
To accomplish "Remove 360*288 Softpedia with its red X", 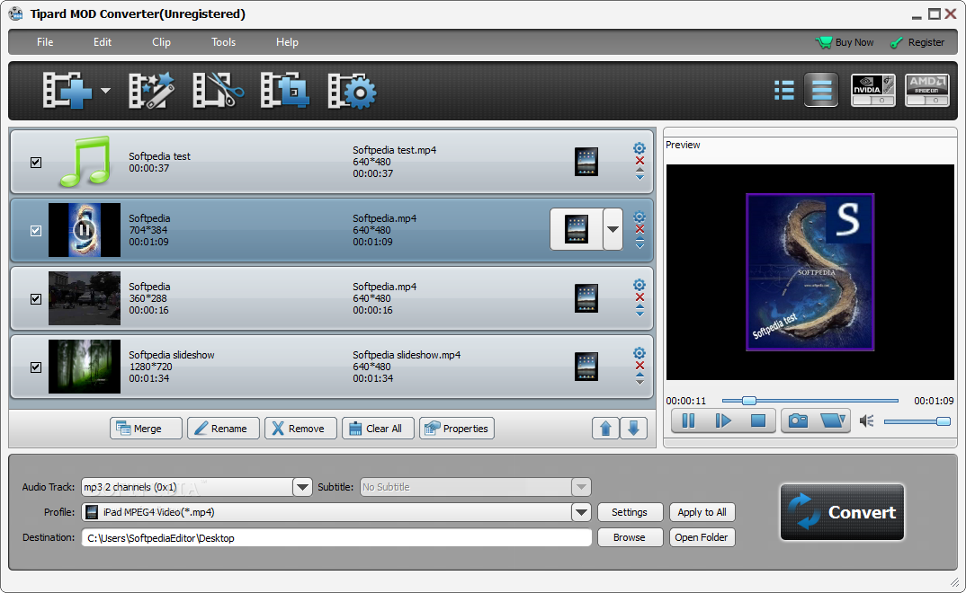I will 640,297.
